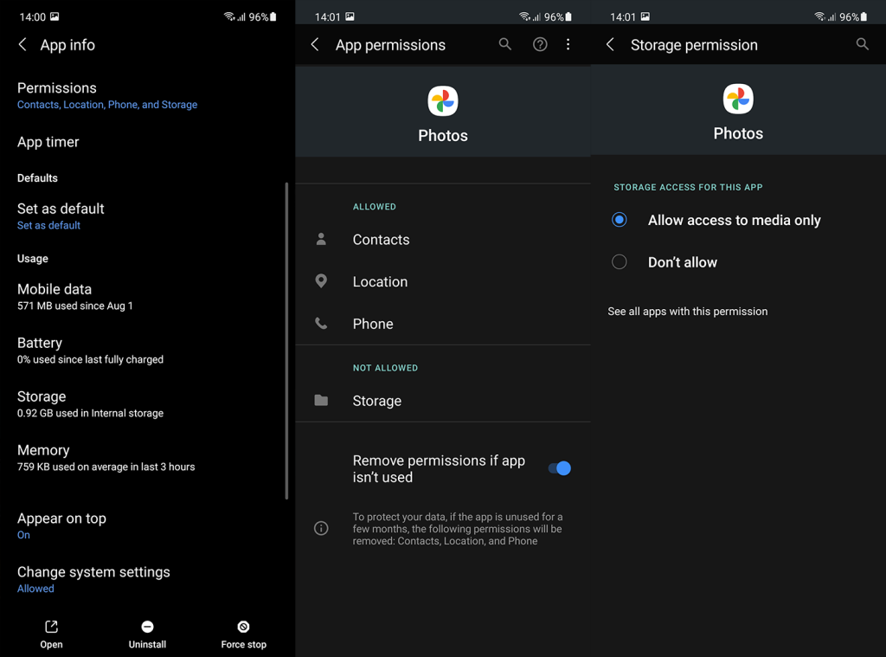Tap the App info scrollbar
This screenshot has height=657, width=886.
287,340
